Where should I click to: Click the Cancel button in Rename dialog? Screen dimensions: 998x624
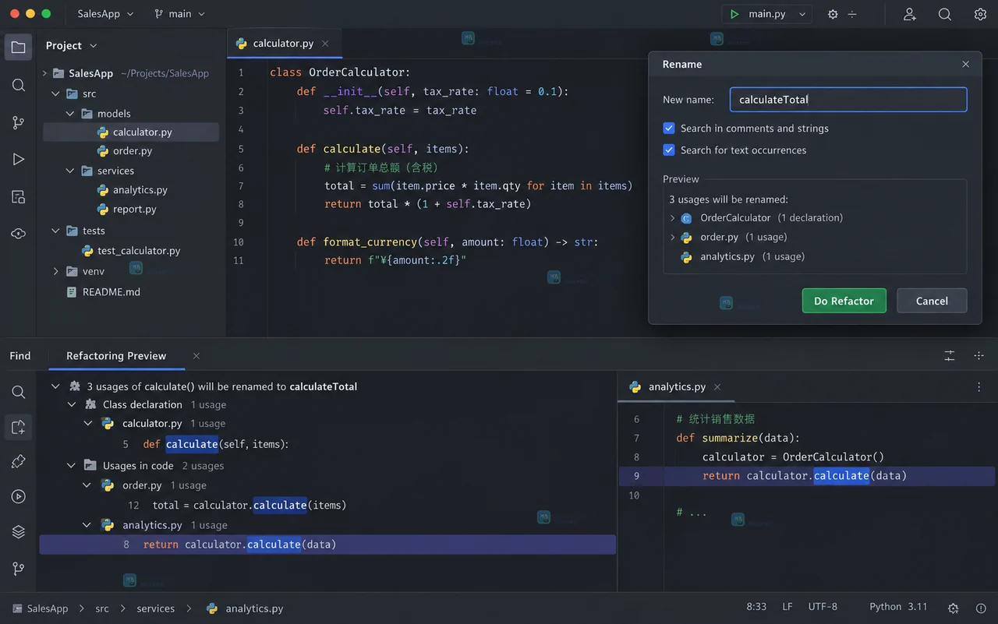click(932, 301)
